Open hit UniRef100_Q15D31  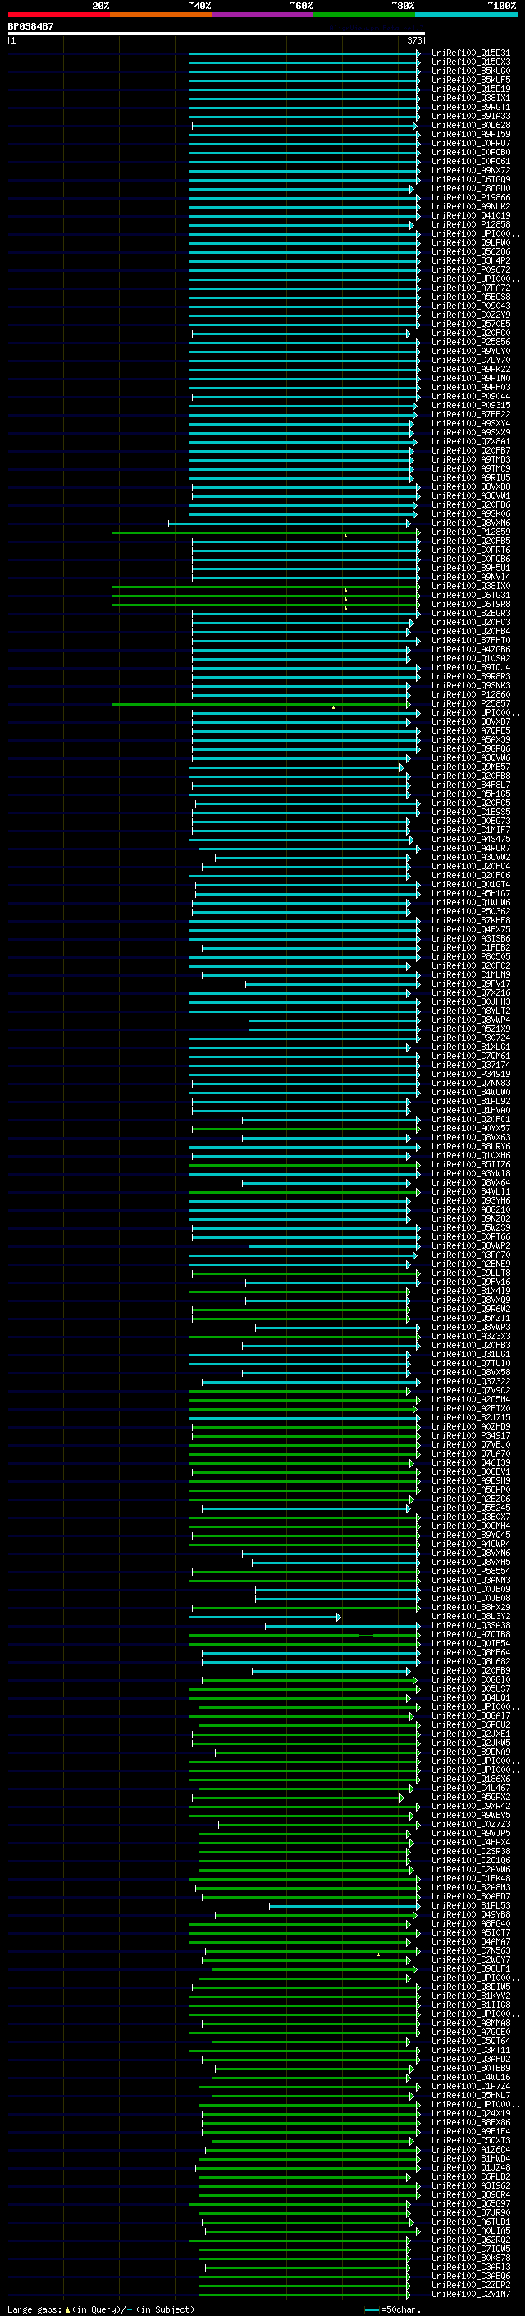471,53
